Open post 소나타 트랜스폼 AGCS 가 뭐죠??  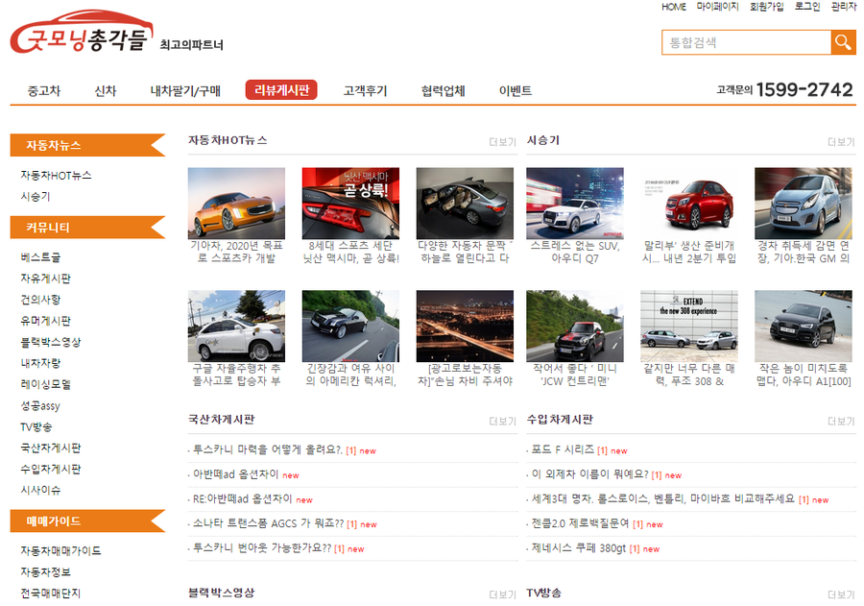(x=269, y=522)
